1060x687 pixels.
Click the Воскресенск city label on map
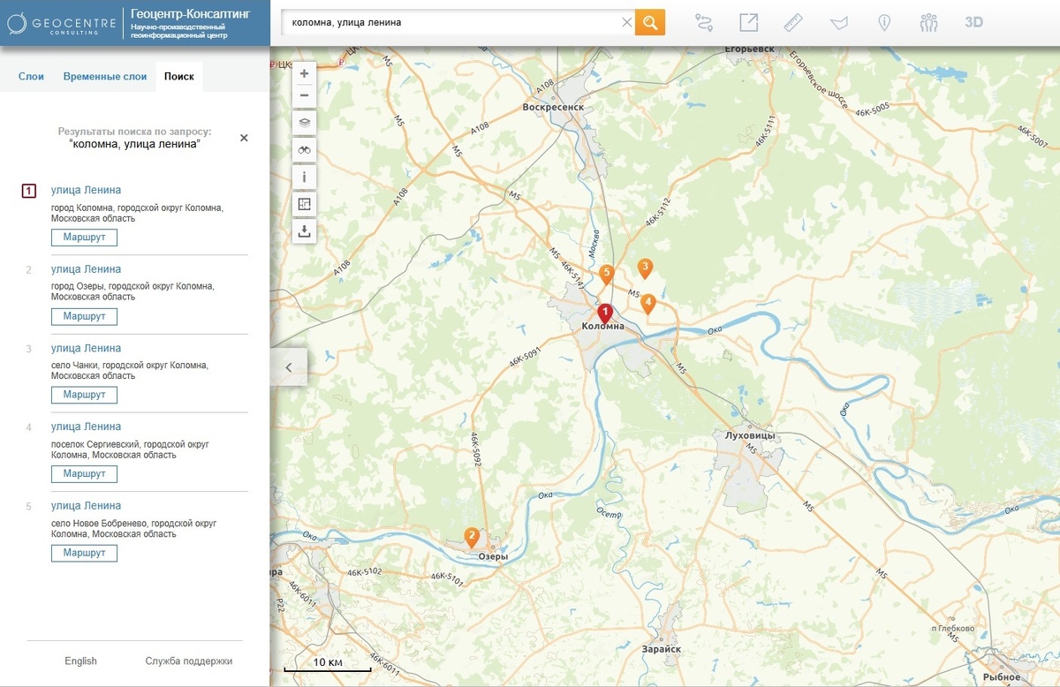point(554,107)
